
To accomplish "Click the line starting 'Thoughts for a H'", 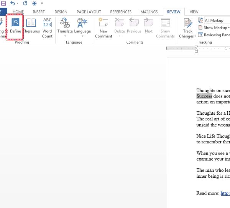I will [x=213, y=113].
